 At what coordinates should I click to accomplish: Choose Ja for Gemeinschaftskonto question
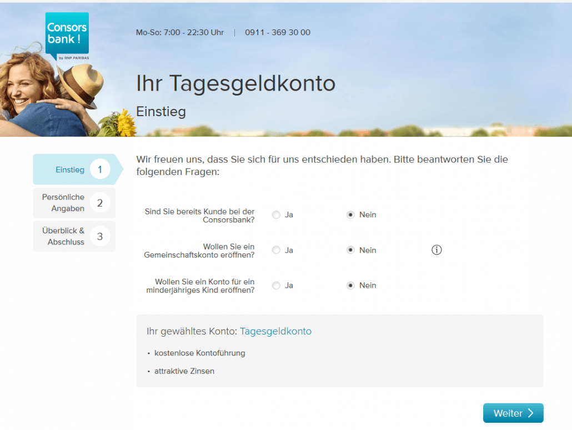276,250
